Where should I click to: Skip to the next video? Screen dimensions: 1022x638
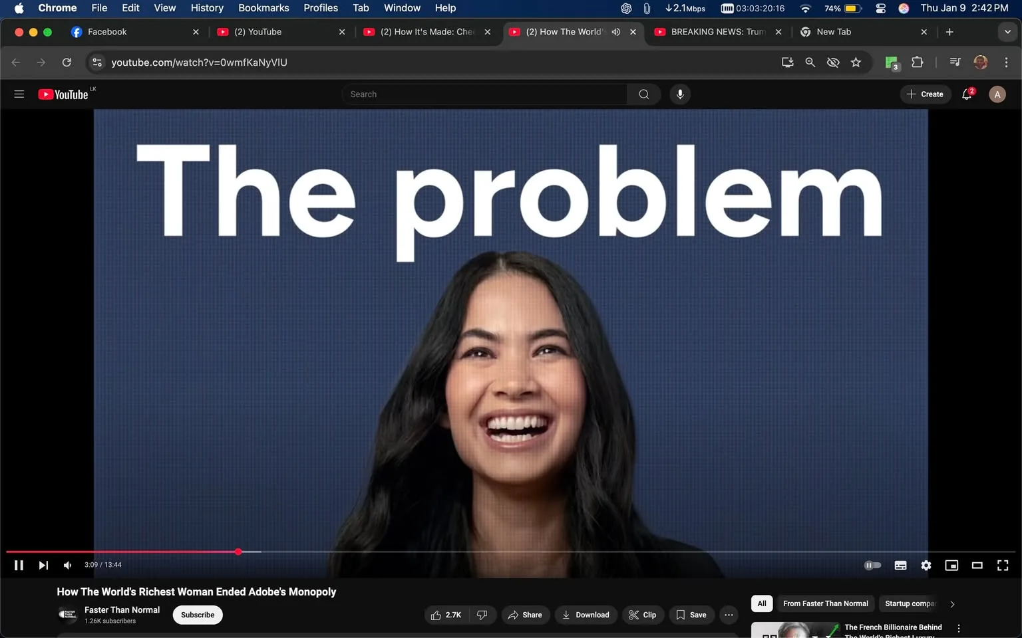click(x=43, y=565)
